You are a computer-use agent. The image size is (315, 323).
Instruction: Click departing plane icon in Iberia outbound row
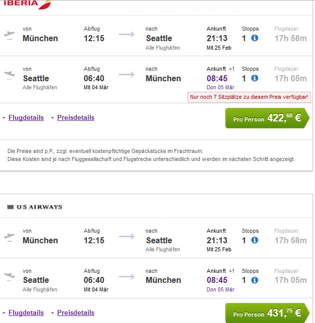pos(10,35)
